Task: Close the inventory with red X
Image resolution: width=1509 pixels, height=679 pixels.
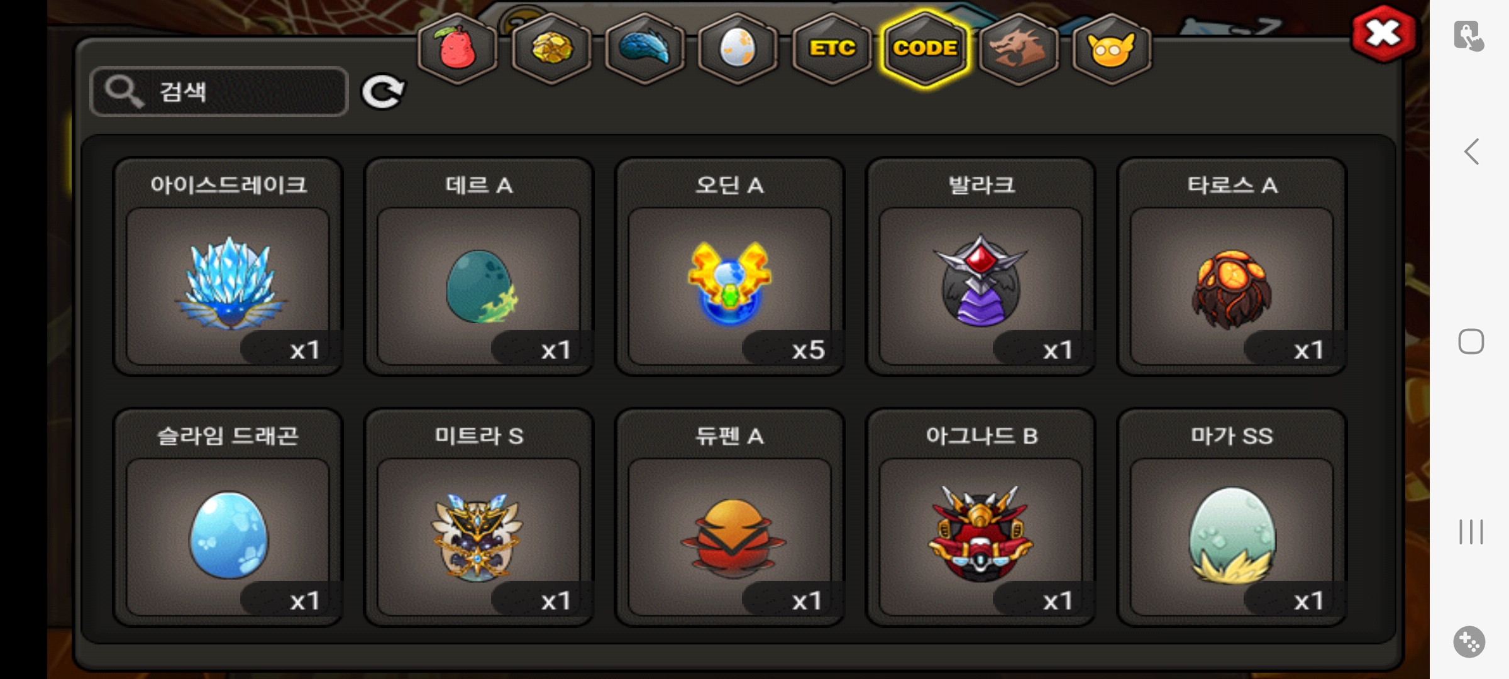Action: coord(1383,34)
